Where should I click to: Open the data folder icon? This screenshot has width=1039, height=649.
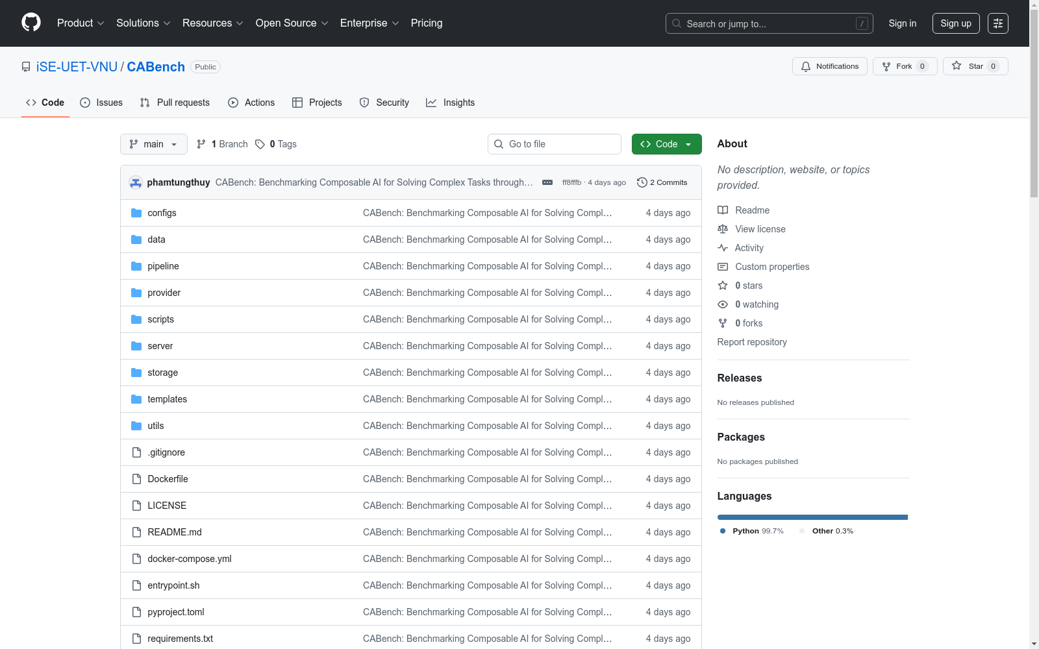tap(136, 239)
